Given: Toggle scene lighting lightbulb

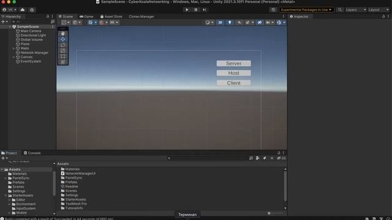Looking at the screenshot, I should point(230,23).
